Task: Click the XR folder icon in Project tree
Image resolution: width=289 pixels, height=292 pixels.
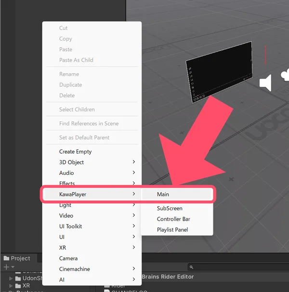Action: coord(18,286)
